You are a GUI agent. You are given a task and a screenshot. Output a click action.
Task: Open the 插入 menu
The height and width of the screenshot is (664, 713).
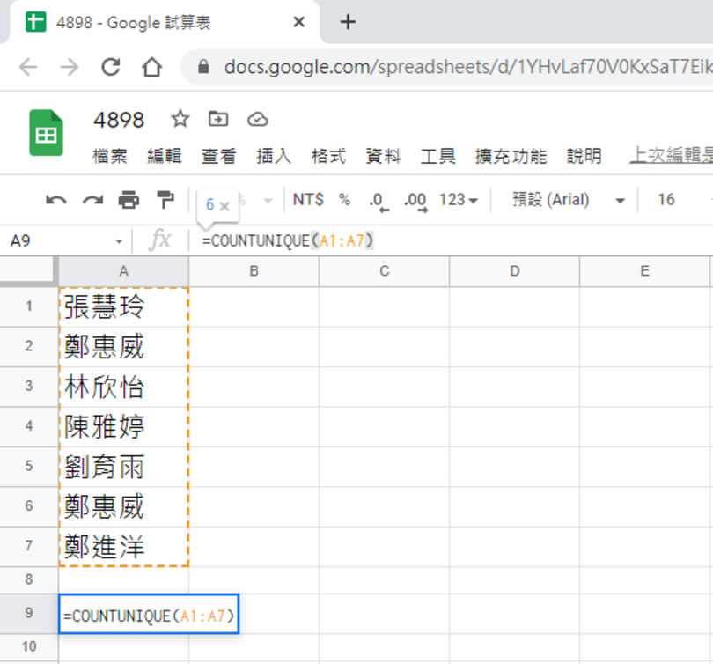[273, 156]
